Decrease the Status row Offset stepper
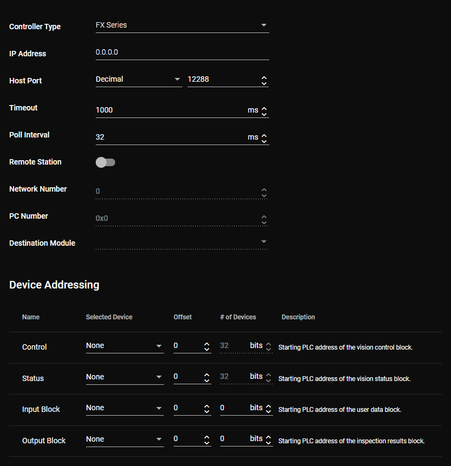Viewport: 451px width, 466px height. (207, 380)
